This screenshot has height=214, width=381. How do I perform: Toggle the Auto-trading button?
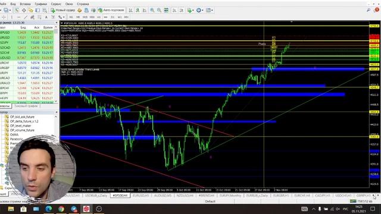coord(111,10)
